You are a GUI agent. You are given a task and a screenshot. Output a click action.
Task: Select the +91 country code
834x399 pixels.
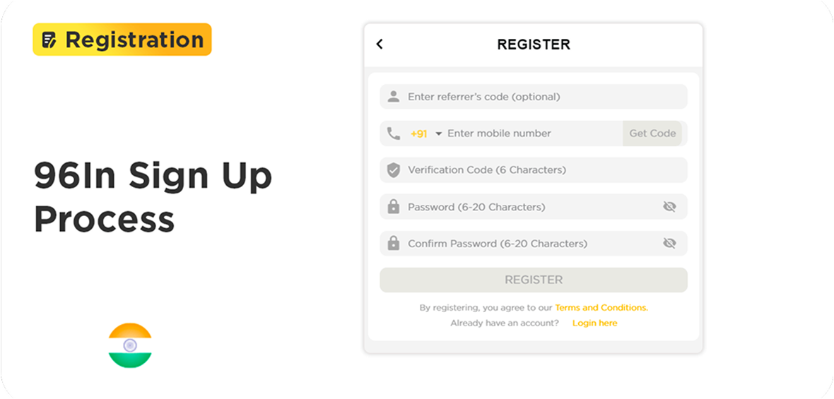[x=419, y=134]
